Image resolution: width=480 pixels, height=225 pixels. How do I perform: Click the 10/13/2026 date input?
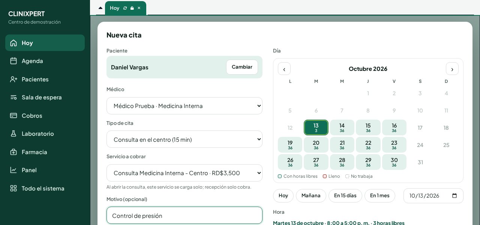[x=433, y=196]
